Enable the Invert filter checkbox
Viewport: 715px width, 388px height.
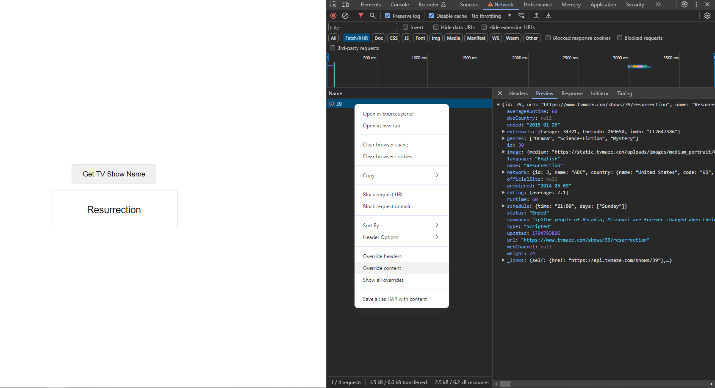pos(405,27)
